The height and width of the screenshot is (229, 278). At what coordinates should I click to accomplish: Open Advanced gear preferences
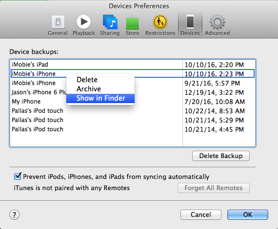point(218,25)
